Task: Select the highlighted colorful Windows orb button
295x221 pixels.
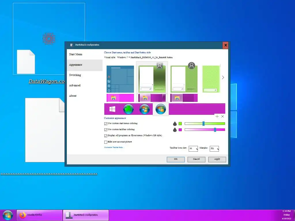Action: (161, 109)
